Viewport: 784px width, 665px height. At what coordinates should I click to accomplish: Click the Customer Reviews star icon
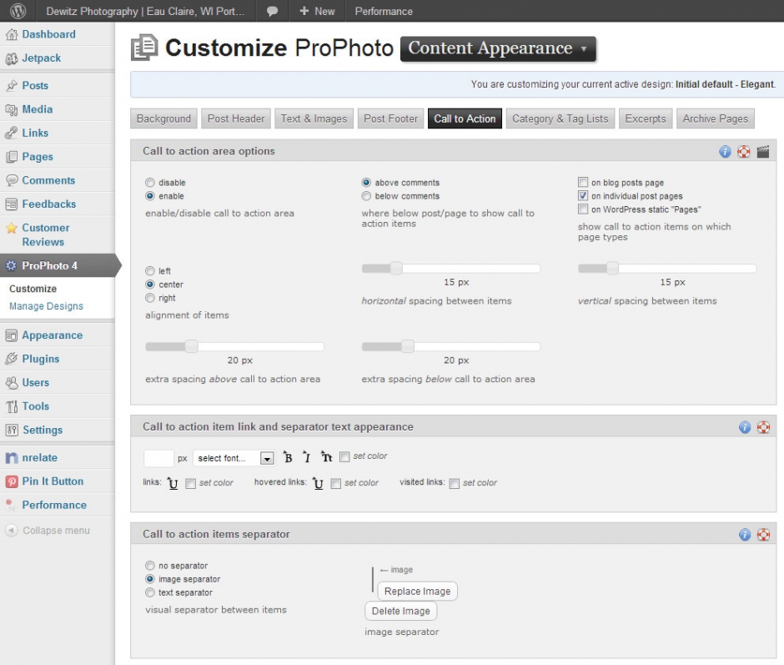12,228
